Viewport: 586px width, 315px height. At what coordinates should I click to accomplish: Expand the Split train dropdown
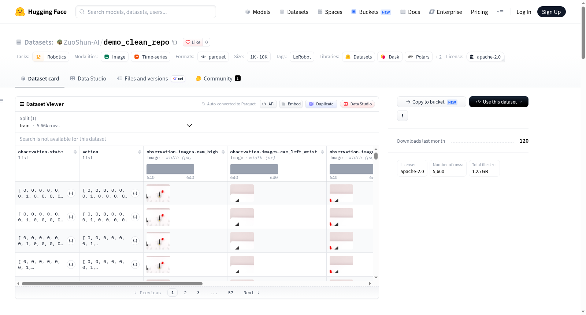[x=106, y=122]
